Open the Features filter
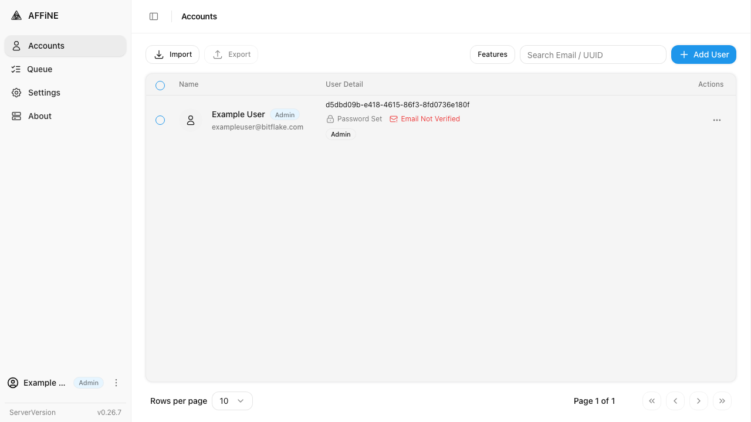The width and height of the screenshot is (751, 422). coord(492,55)
